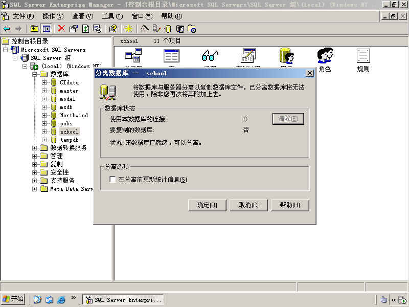Select the msdb database in tree

pyautogui.click(x=66, y=107)
